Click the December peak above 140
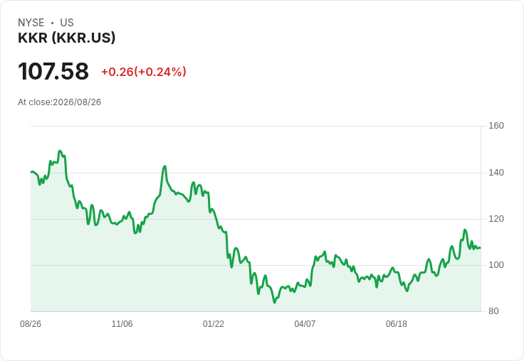Screen dimensions: 524x361 tap(164, 166)
